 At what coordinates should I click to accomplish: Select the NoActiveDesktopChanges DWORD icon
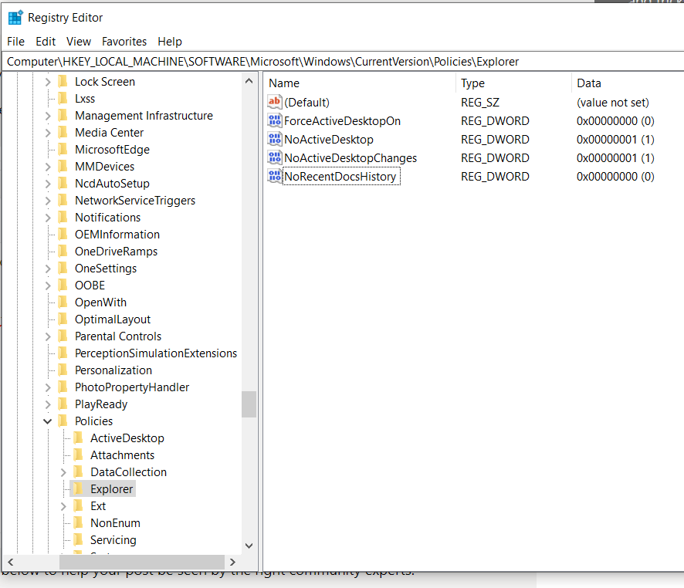click(274, 157)
